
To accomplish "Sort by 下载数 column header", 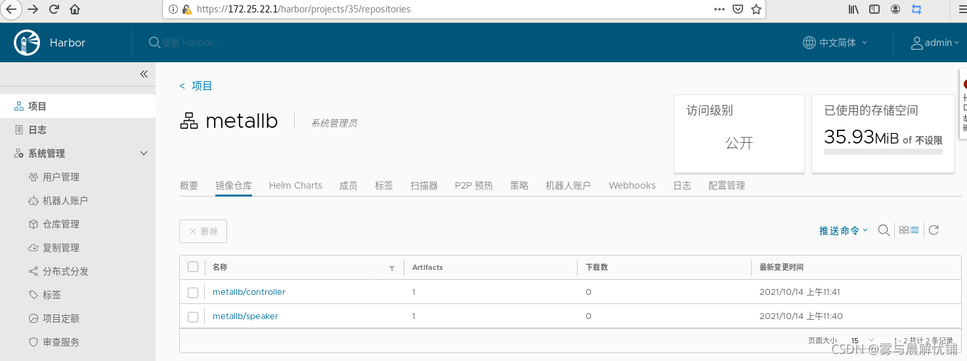I will pyautogui.click(x=597, y=267).
